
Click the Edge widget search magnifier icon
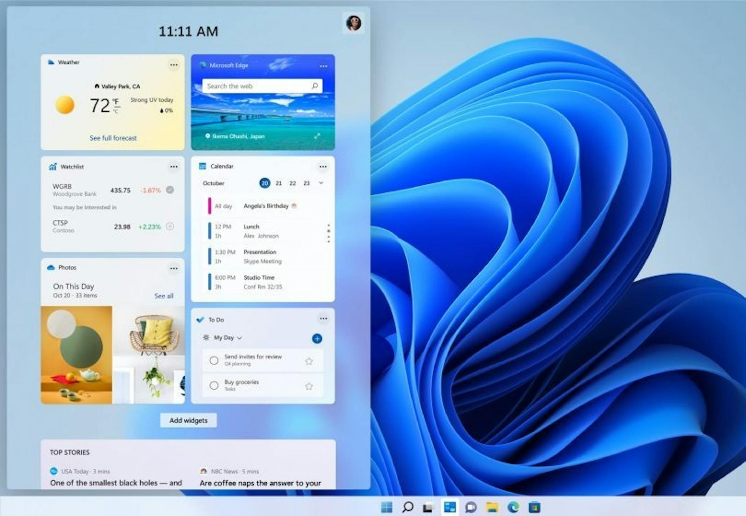click(315, 86)
